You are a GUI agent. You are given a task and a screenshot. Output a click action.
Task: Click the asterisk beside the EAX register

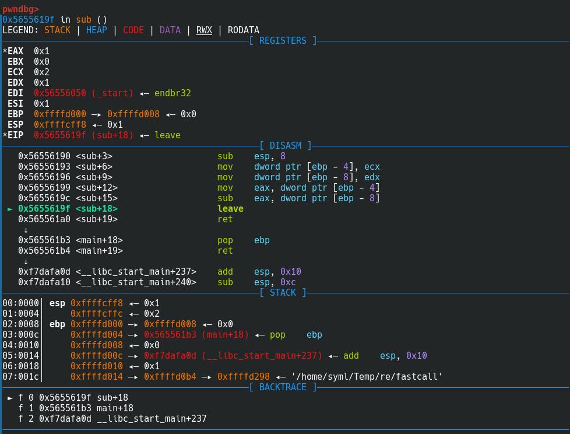5,51
